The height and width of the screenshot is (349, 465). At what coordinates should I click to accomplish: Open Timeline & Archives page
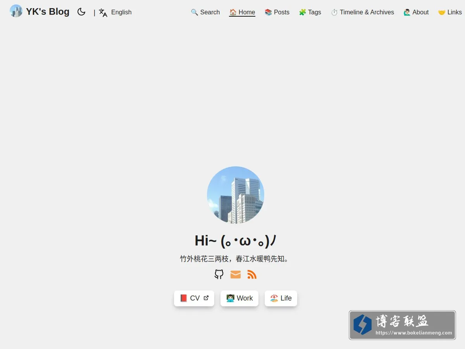tap(362, 12)
